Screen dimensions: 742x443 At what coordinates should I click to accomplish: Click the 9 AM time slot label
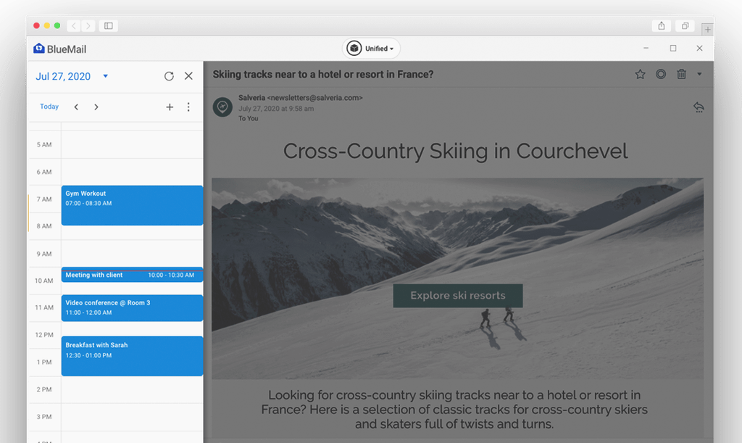click(x=44, y=254)
